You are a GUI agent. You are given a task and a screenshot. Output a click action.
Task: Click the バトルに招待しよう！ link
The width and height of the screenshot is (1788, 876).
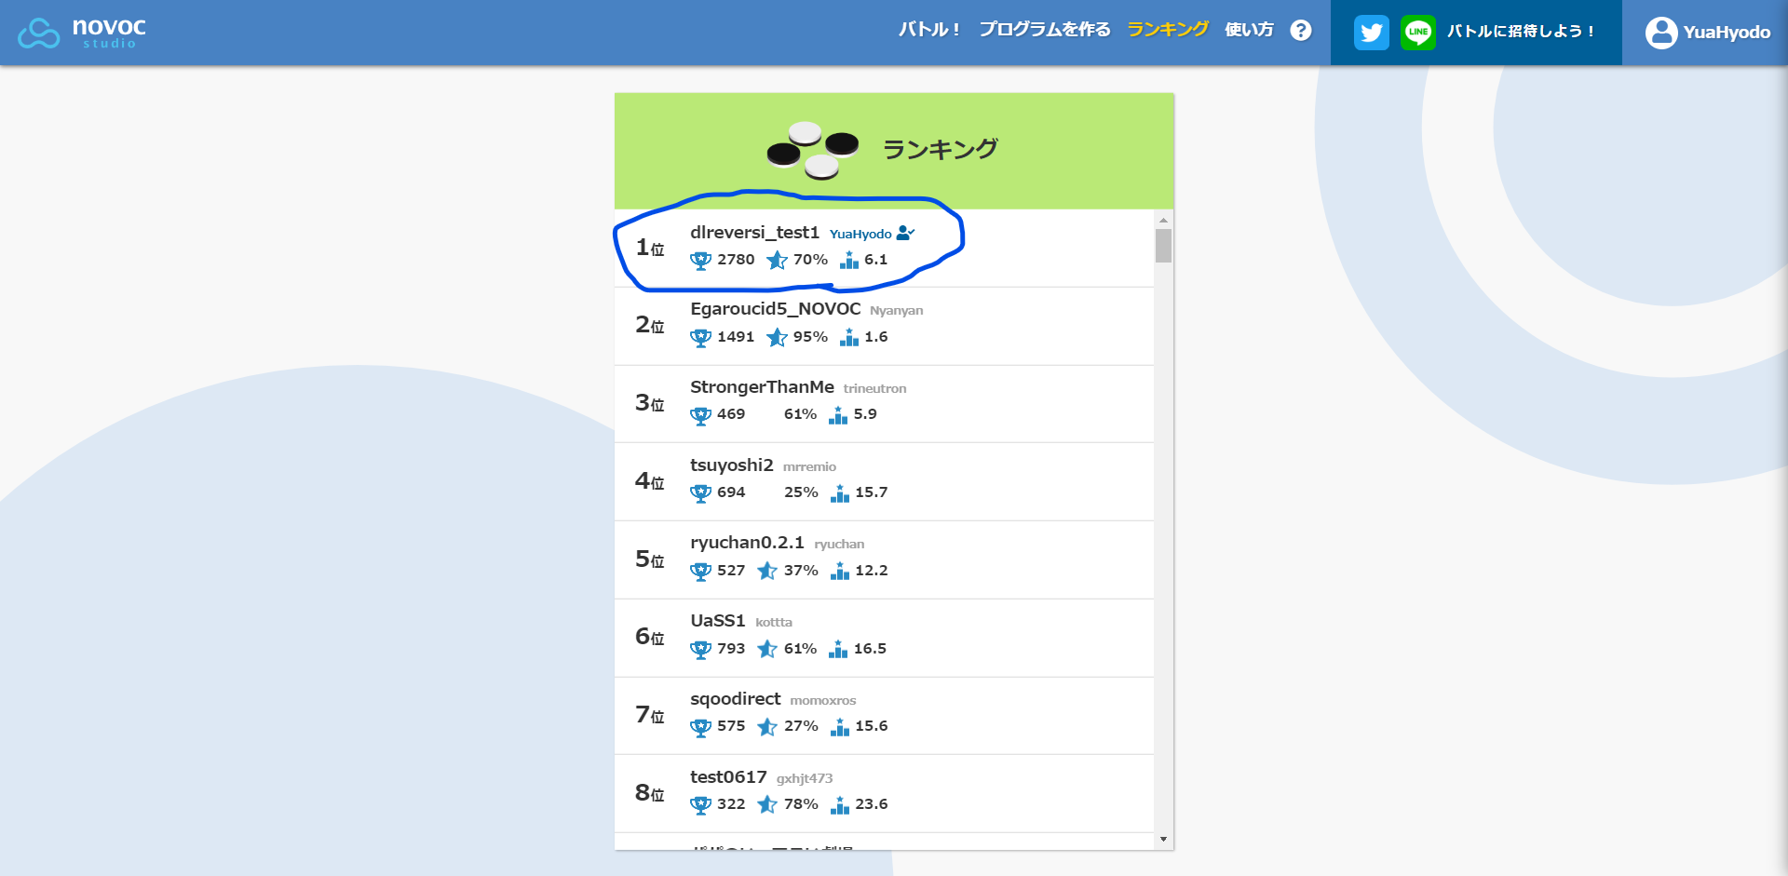(1521, 32)
